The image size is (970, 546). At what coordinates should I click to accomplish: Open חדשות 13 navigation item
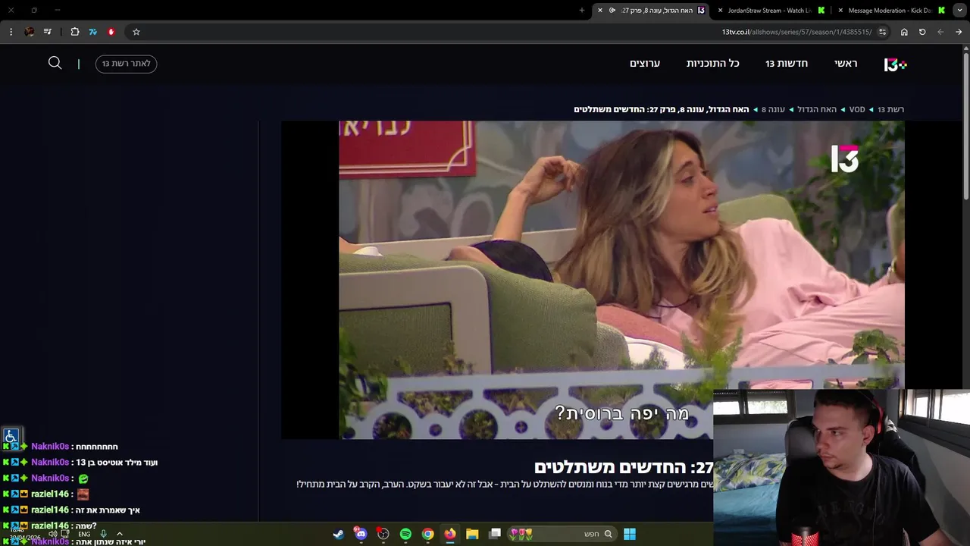coord(787,64)
